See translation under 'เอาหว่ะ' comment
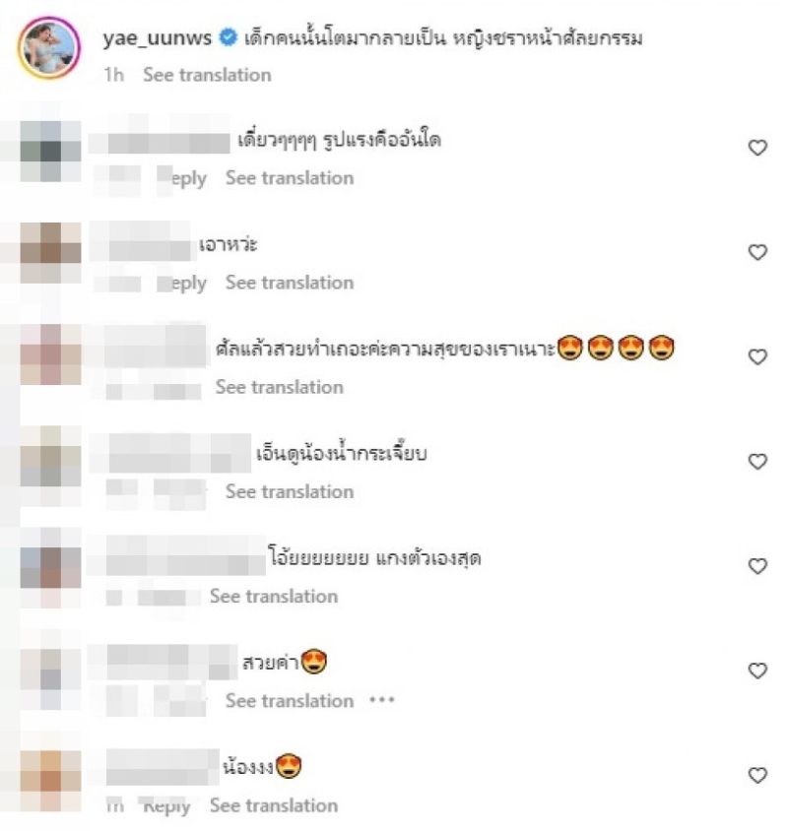Image resolution: width=788 pixels, height=831 pixels. 290,283
